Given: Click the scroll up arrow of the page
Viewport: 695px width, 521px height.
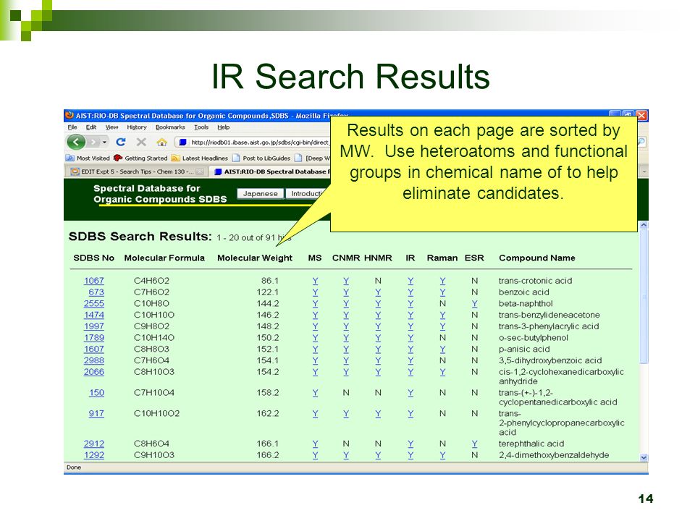Looking at the screenshot, I should (x=644, y=225).
